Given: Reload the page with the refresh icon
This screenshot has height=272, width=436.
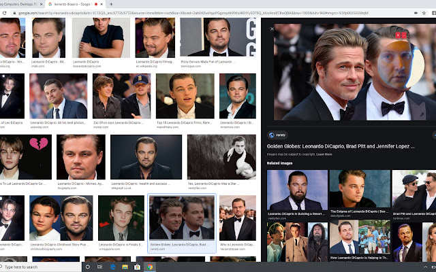Looking at the screenshot, I should click(x=5, y=13).
